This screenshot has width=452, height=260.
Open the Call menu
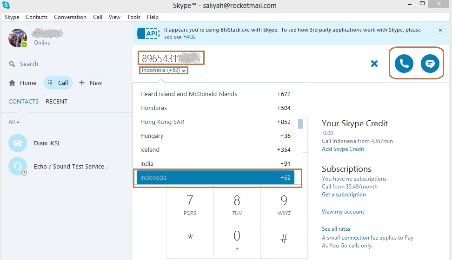coord(98,17)
